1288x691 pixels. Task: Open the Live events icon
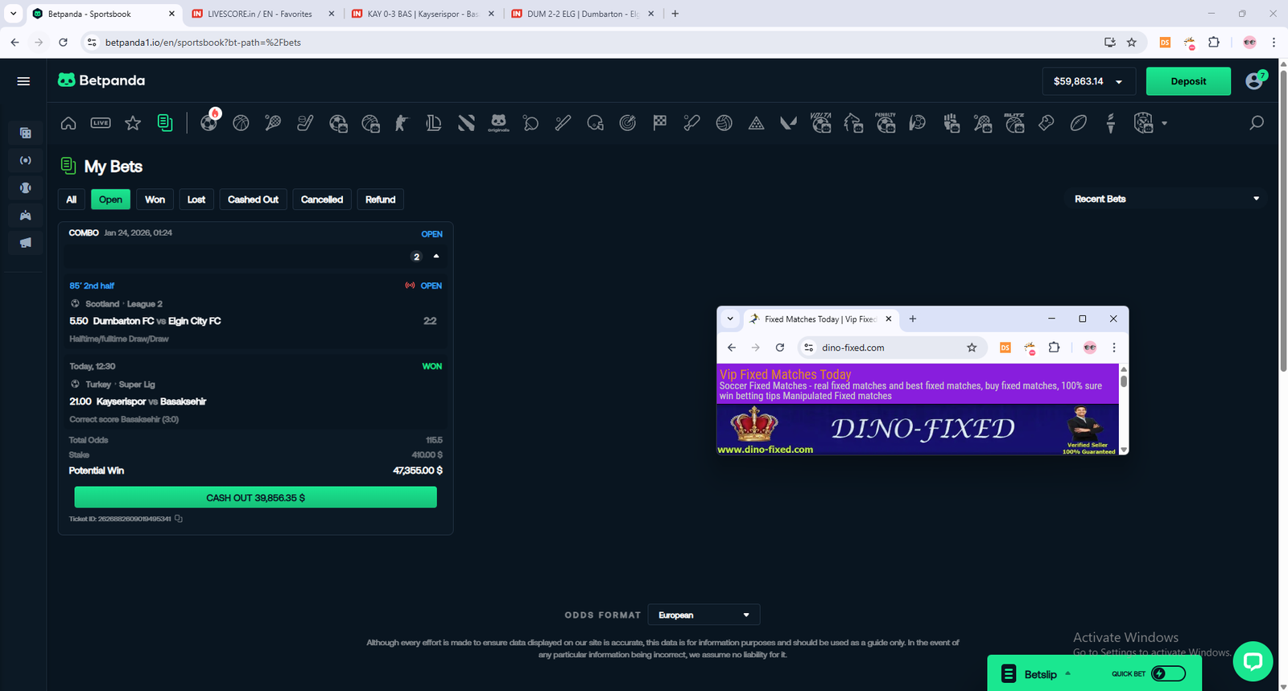coord(101,123)
